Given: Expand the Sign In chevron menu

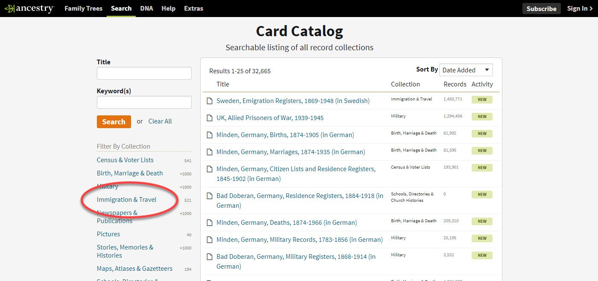Looking at the screenshot, I should pyautogui.click(x=590, y=8).
